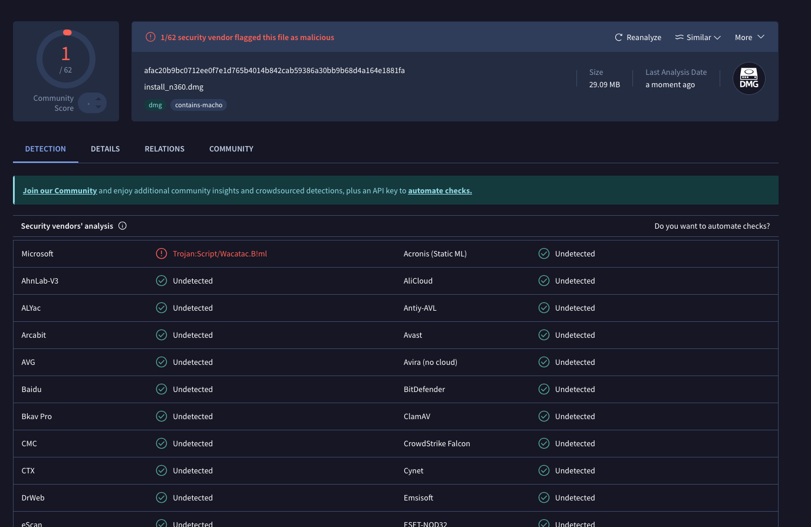Click Undetected checkmark icon for AhnLab-V3

[x=161, y=281]
